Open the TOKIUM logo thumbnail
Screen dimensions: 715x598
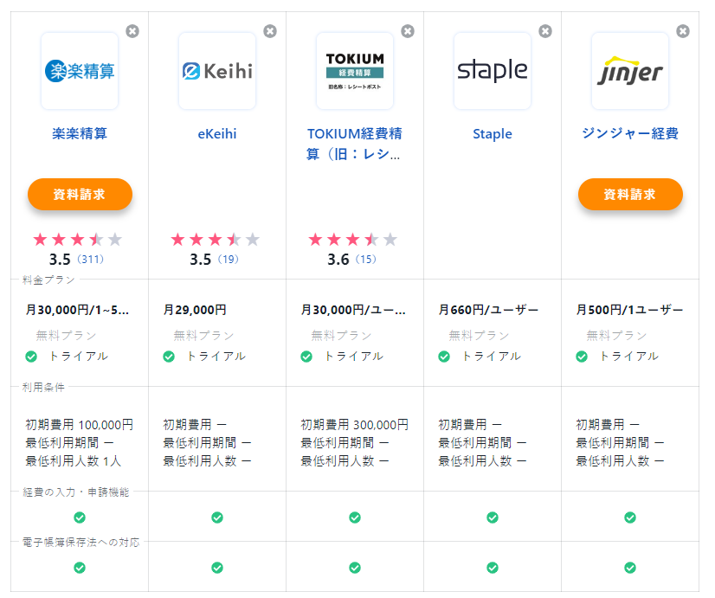coord(355,71)
